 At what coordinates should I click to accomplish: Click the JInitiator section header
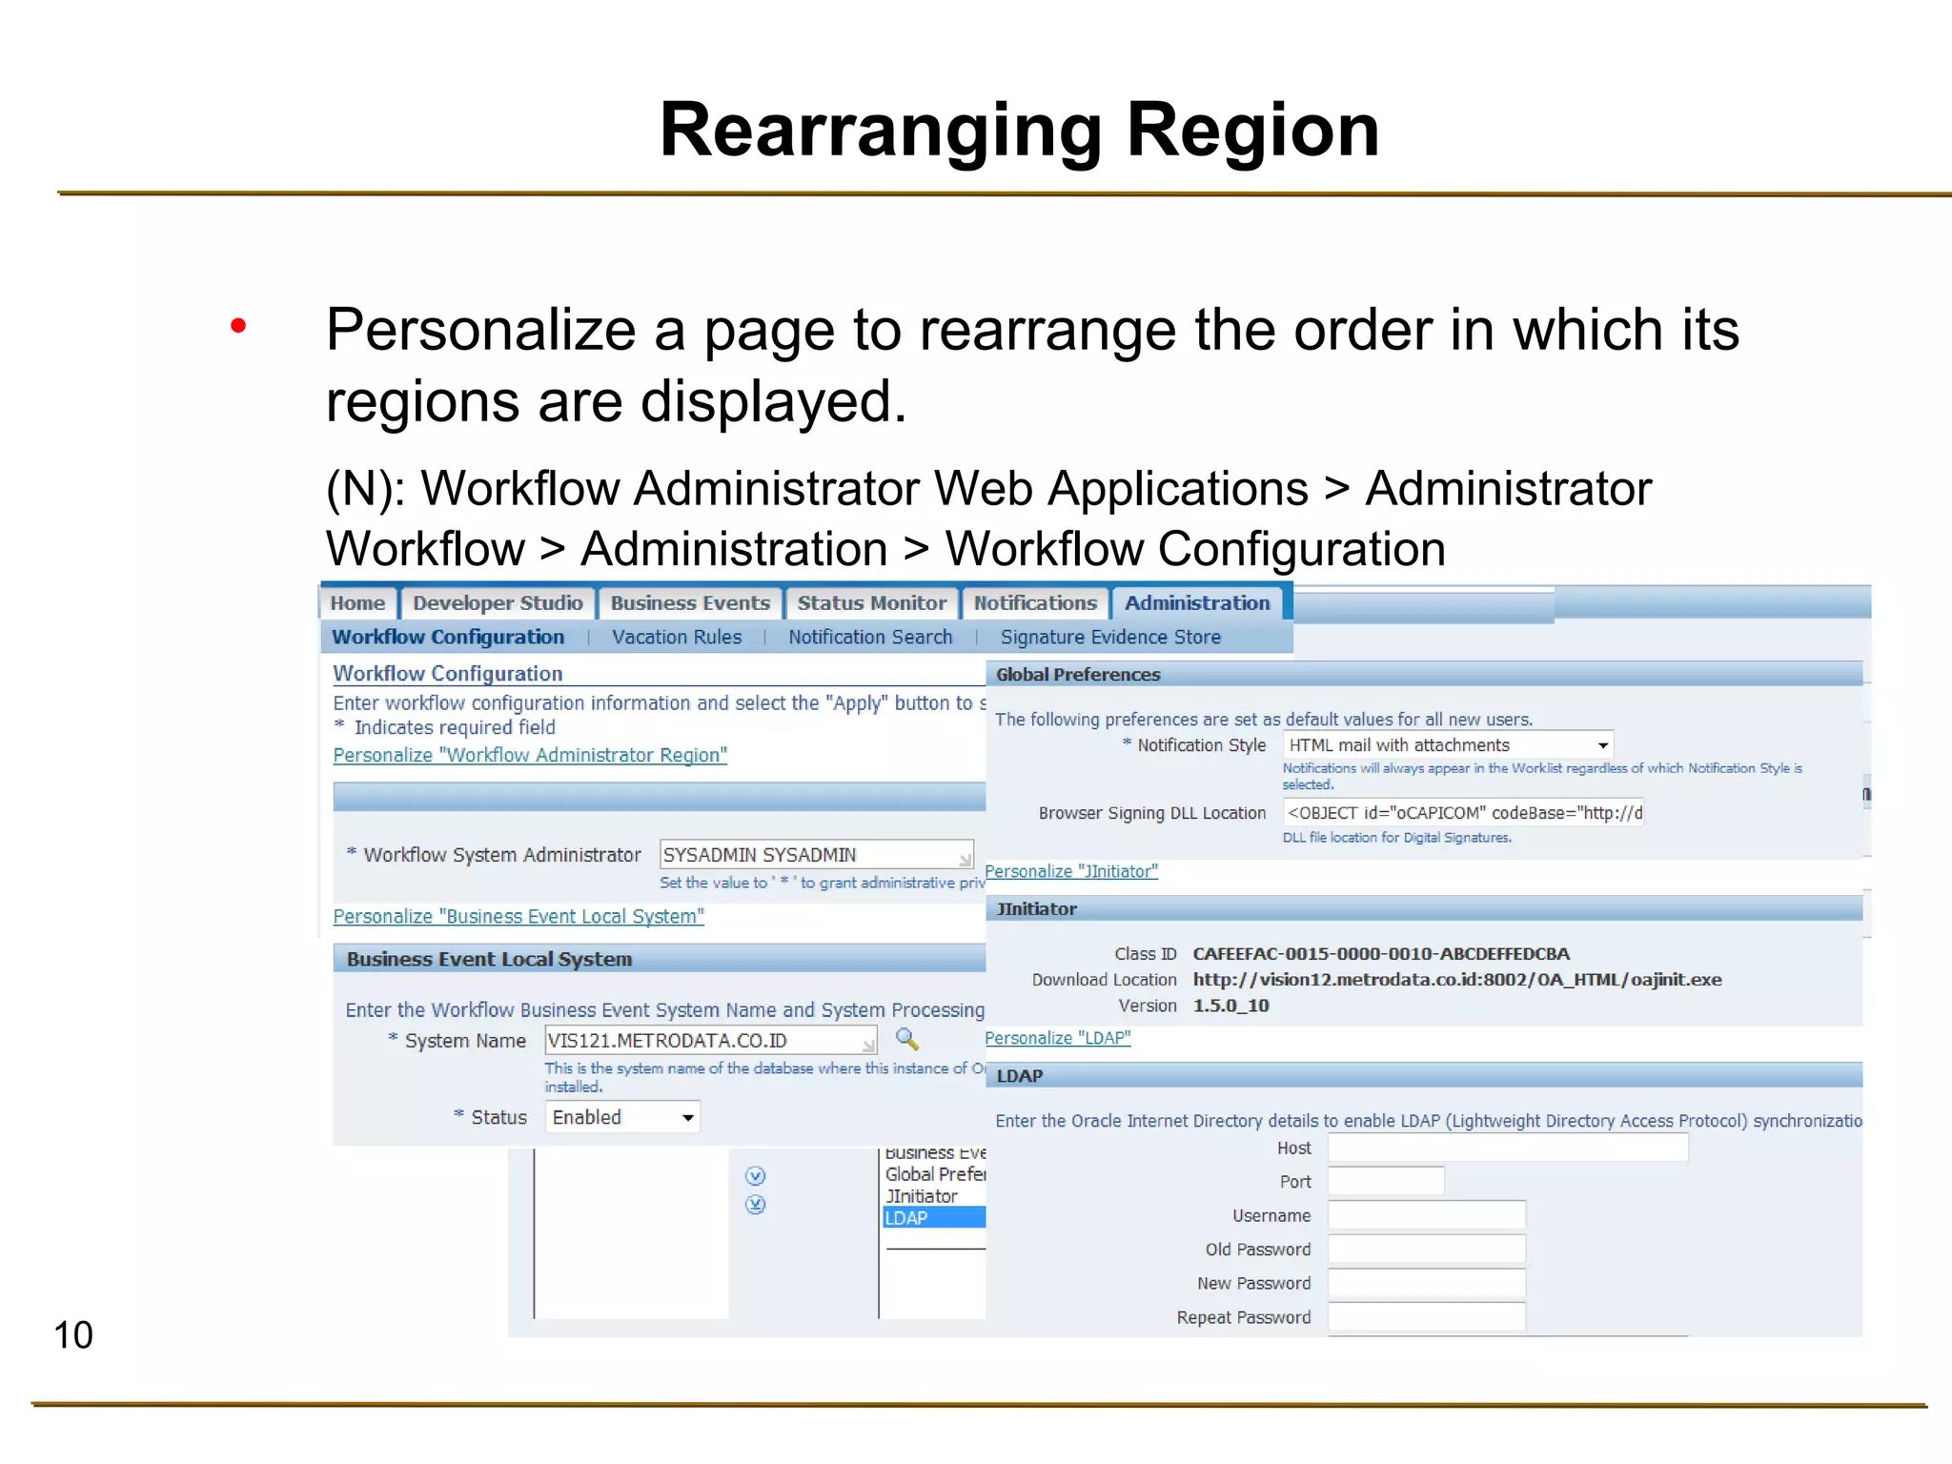point(1424,908)
